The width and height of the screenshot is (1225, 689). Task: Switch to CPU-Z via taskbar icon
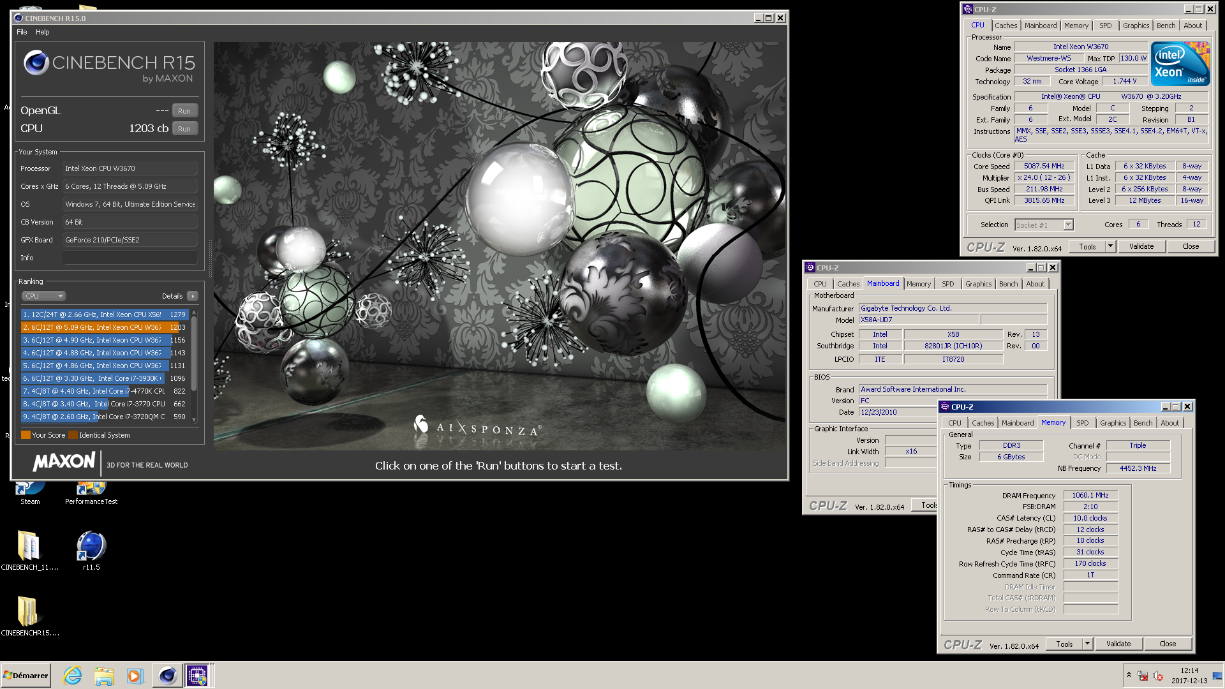197,675
